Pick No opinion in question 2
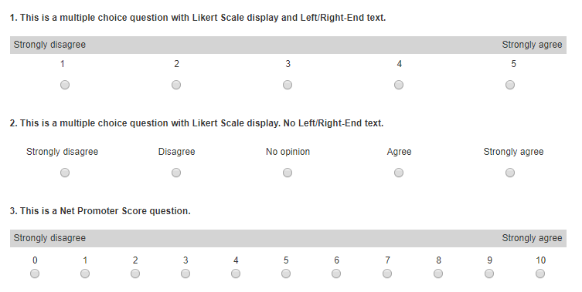 pos(288,173)
